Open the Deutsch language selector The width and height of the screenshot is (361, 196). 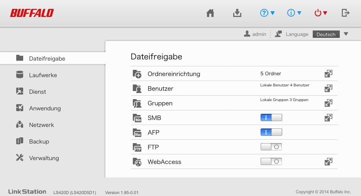[331, 34]
